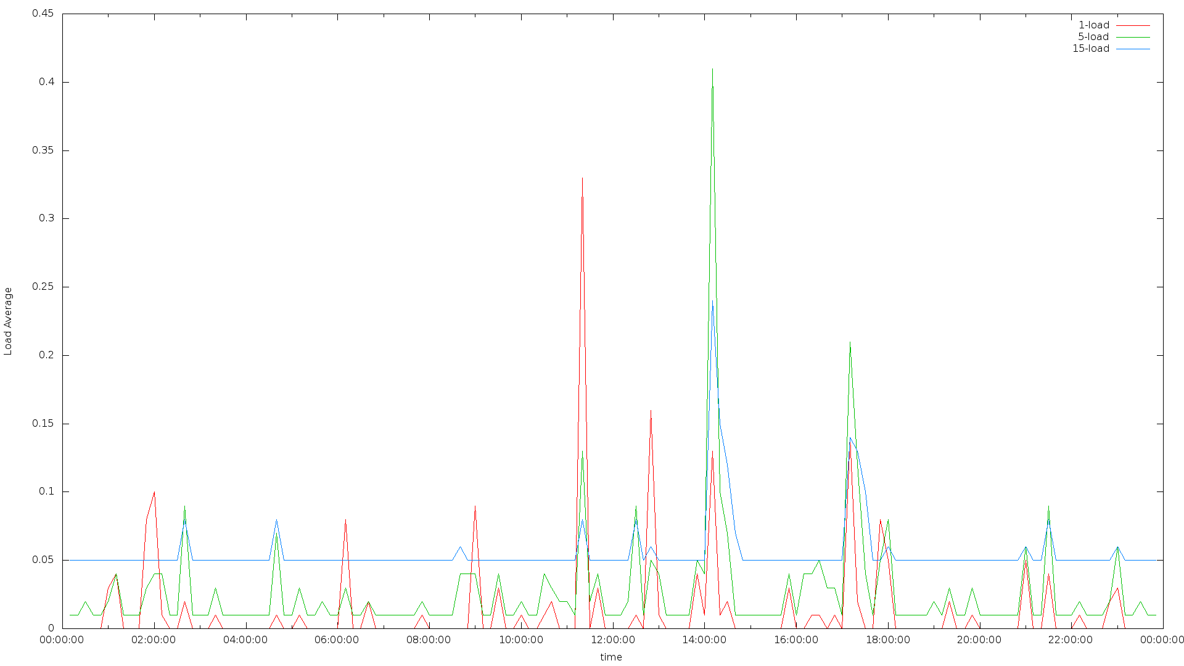Click the tallest green peak above 0.4
The image size is (1184, 666).
pyautogui.click(x=712, y=70)
